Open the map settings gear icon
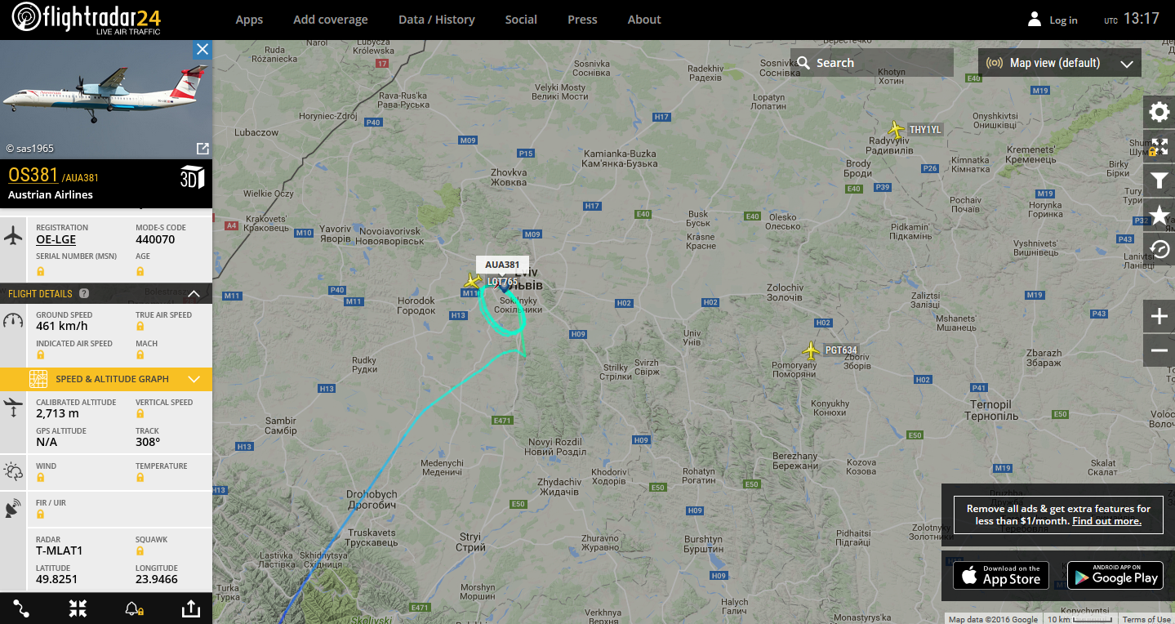The width and height of the screenshot is (1175, 624). (x=1159, y=113)
